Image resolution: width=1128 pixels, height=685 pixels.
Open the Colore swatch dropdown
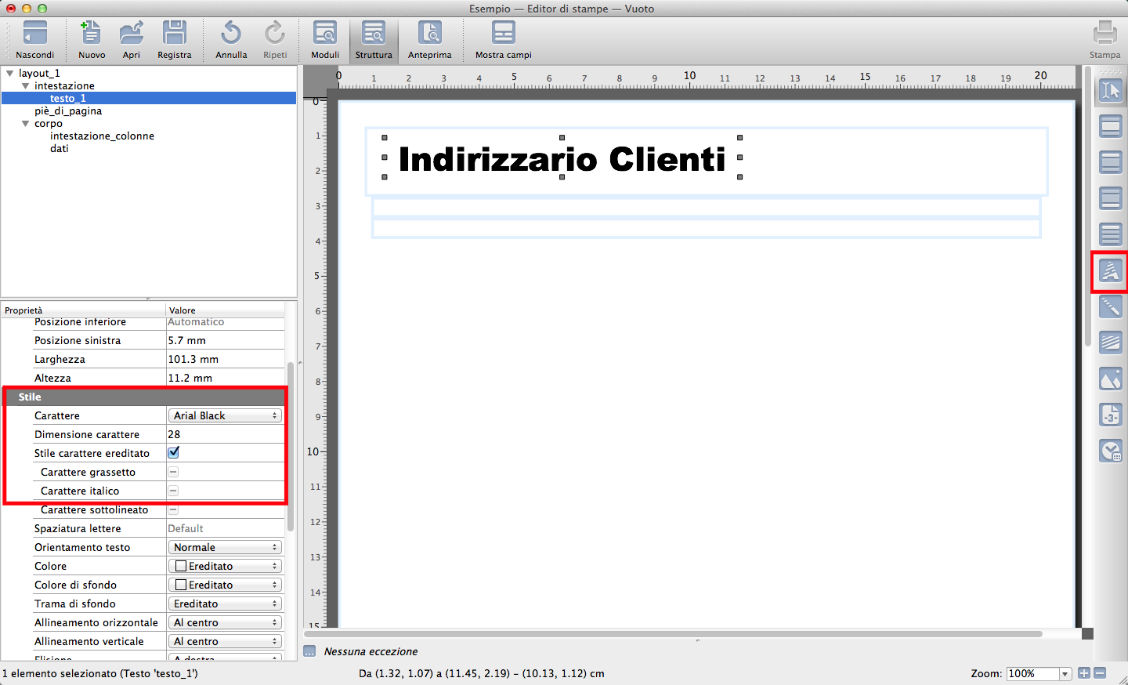click(226, 566)
